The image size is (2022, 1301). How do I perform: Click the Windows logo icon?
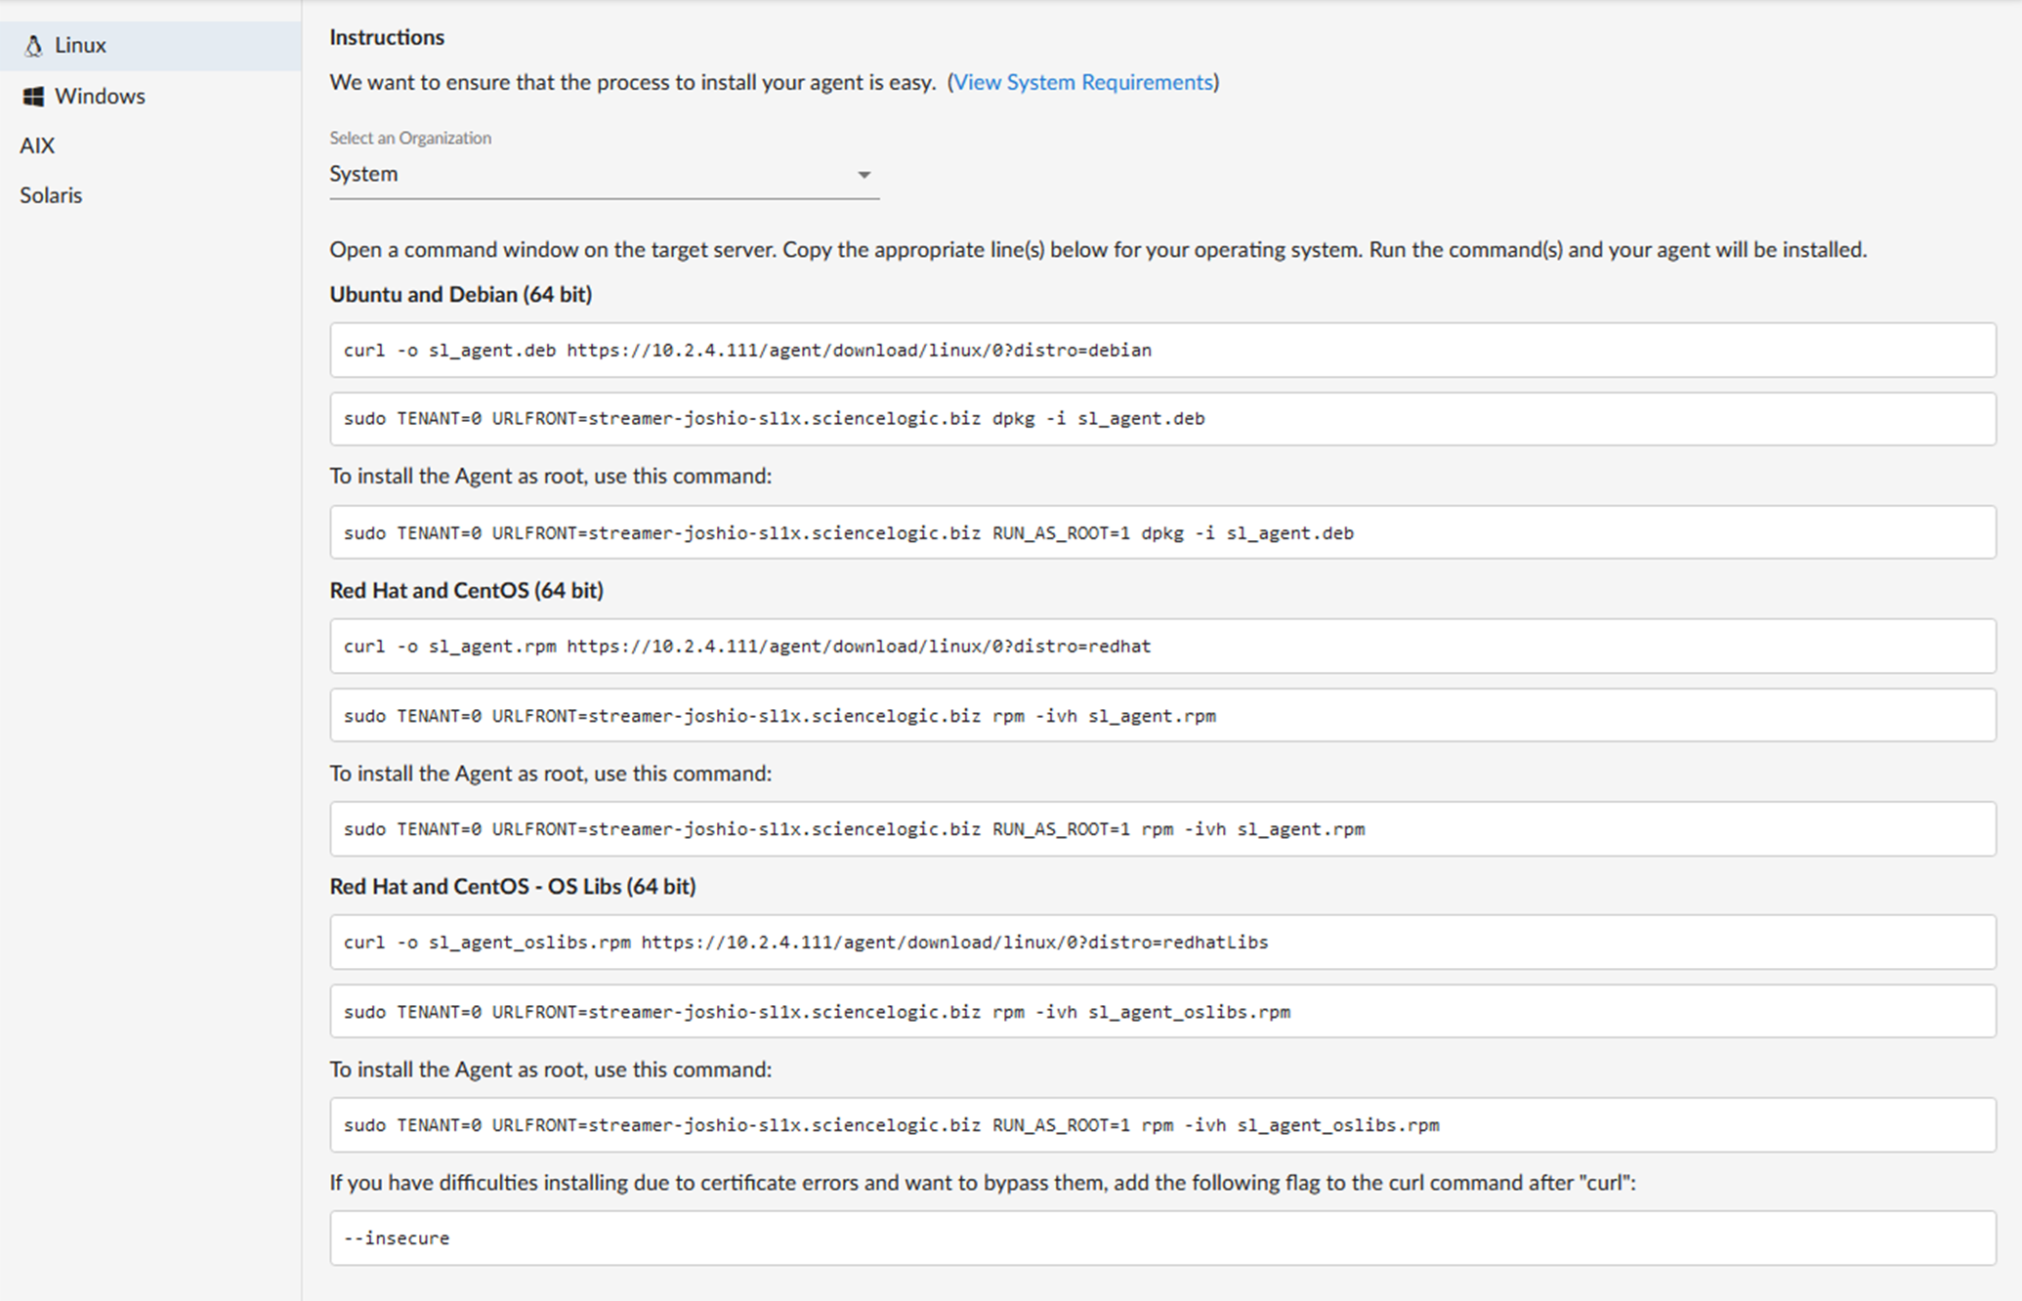pyautogui.click(x=33, y=96)
